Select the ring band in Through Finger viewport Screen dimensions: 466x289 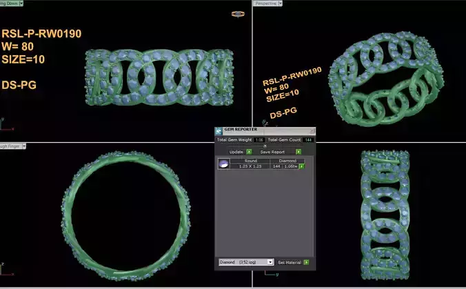[x=126, y=216]
